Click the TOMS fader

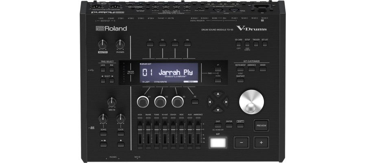157,129
